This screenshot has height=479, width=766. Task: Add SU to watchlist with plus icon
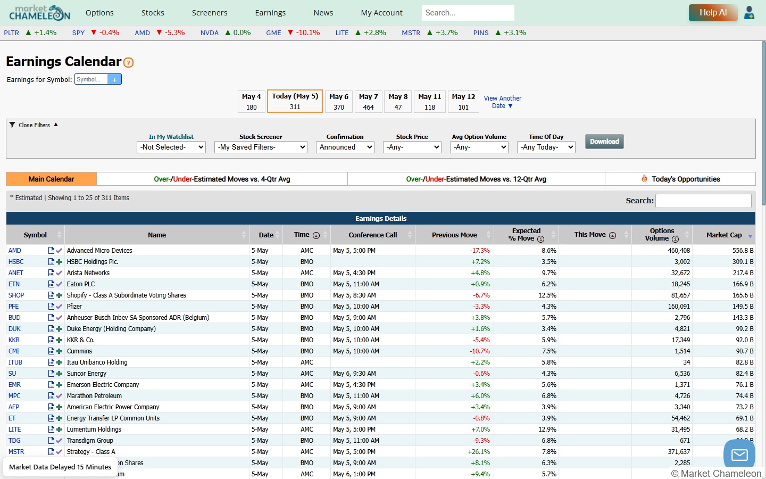(59, 374)
